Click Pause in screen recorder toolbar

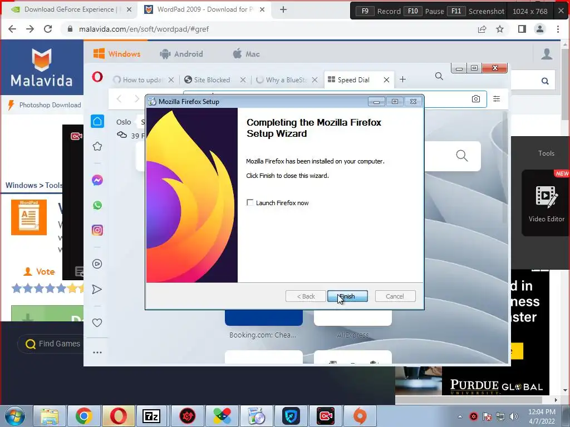click(x=434, y=11)
